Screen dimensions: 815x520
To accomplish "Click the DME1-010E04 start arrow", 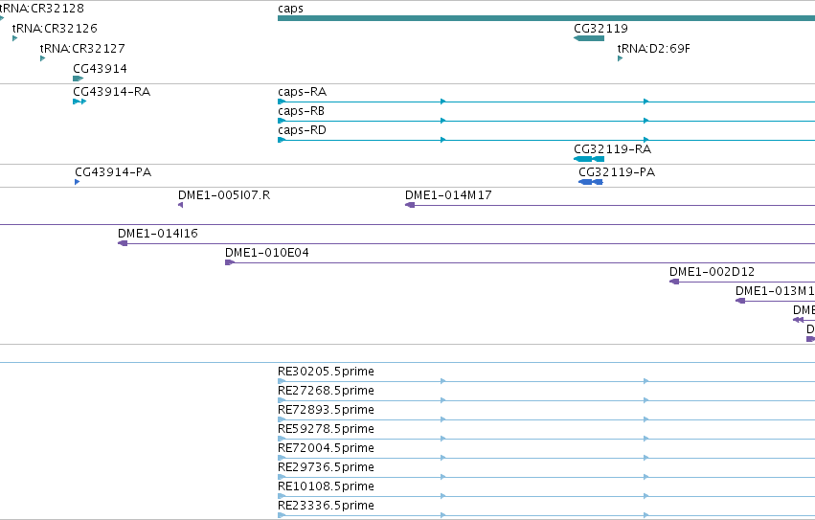I will click(x=229, y=262).
